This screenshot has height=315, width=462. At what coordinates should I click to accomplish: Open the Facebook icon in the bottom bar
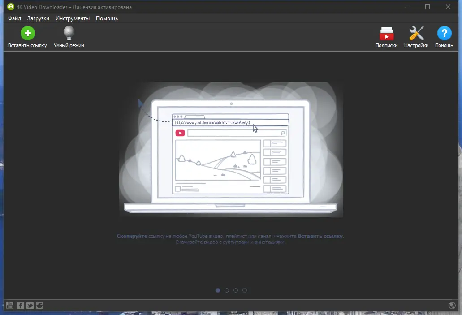(x=20, y=305)
